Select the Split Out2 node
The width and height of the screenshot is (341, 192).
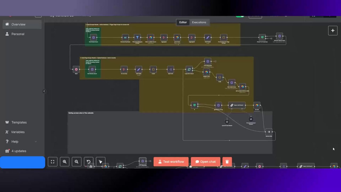tap(170, 69)
